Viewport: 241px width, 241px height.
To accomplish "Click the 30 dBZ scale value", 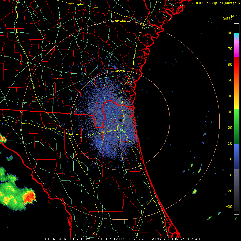I will tap(230, 112).
